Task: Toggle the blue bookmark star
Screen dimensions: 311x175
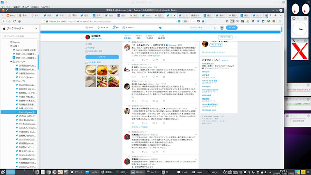Action: coord(203,21)
